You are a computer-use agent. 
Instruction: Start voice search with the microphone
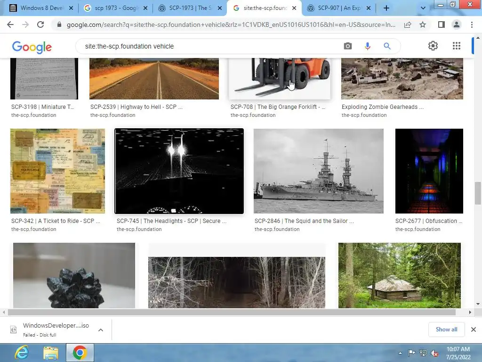(x=367, y=46)
